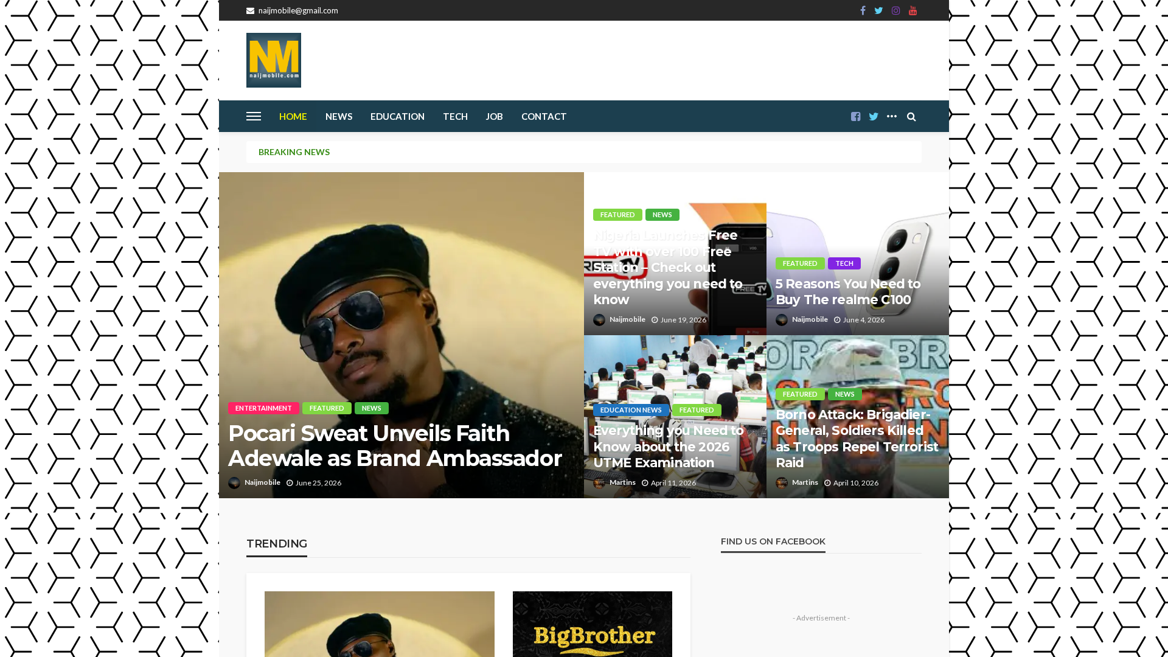
Task: Click the TRENDING section heading
Action: click(x=277, y=544)
